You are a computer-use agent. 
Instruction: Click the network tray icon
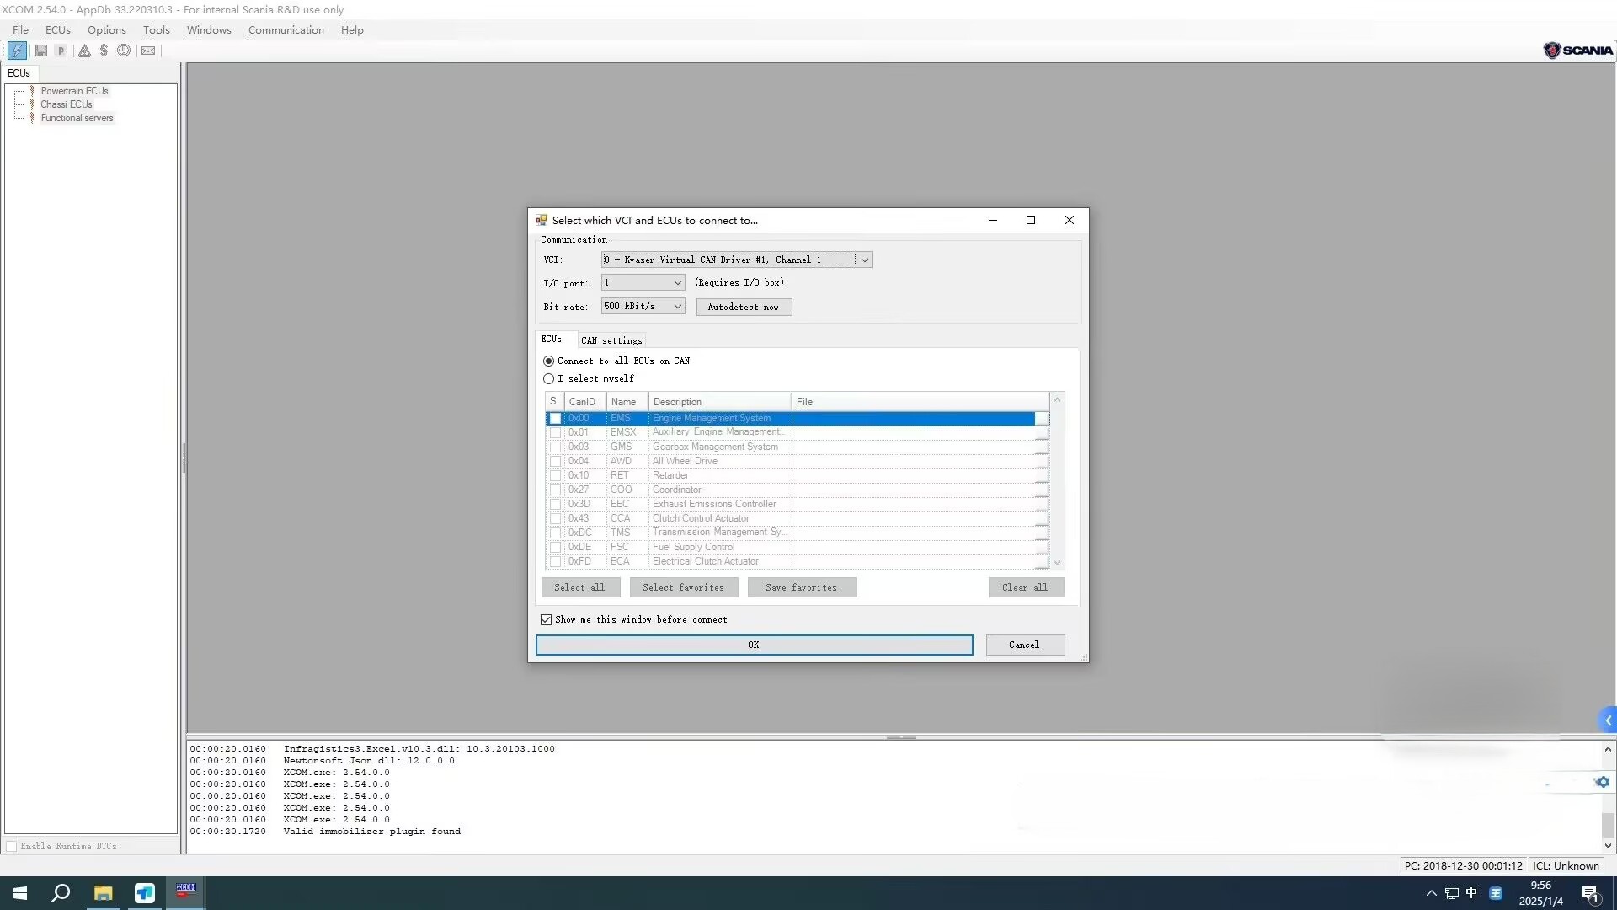point(1451,893)
